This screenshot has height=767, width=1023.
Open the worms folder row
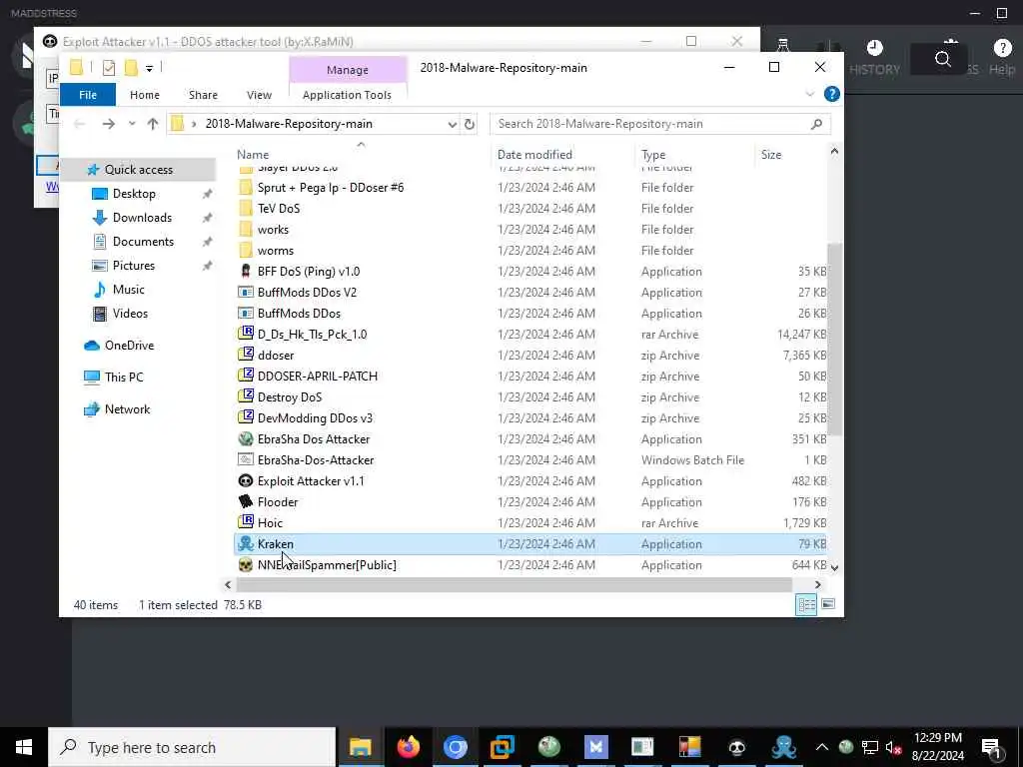[529, 251]
